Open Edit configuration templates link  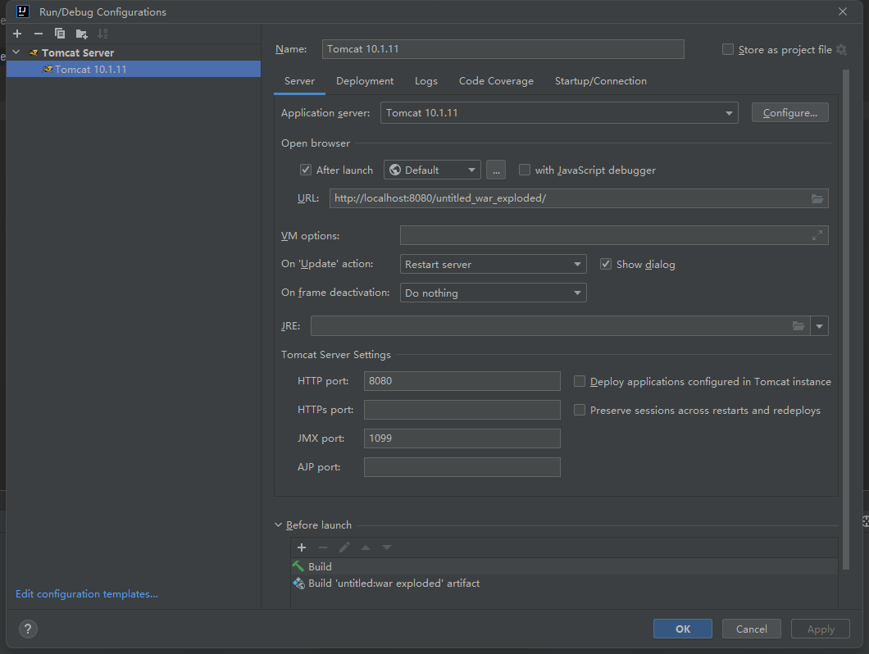(87, 594)
